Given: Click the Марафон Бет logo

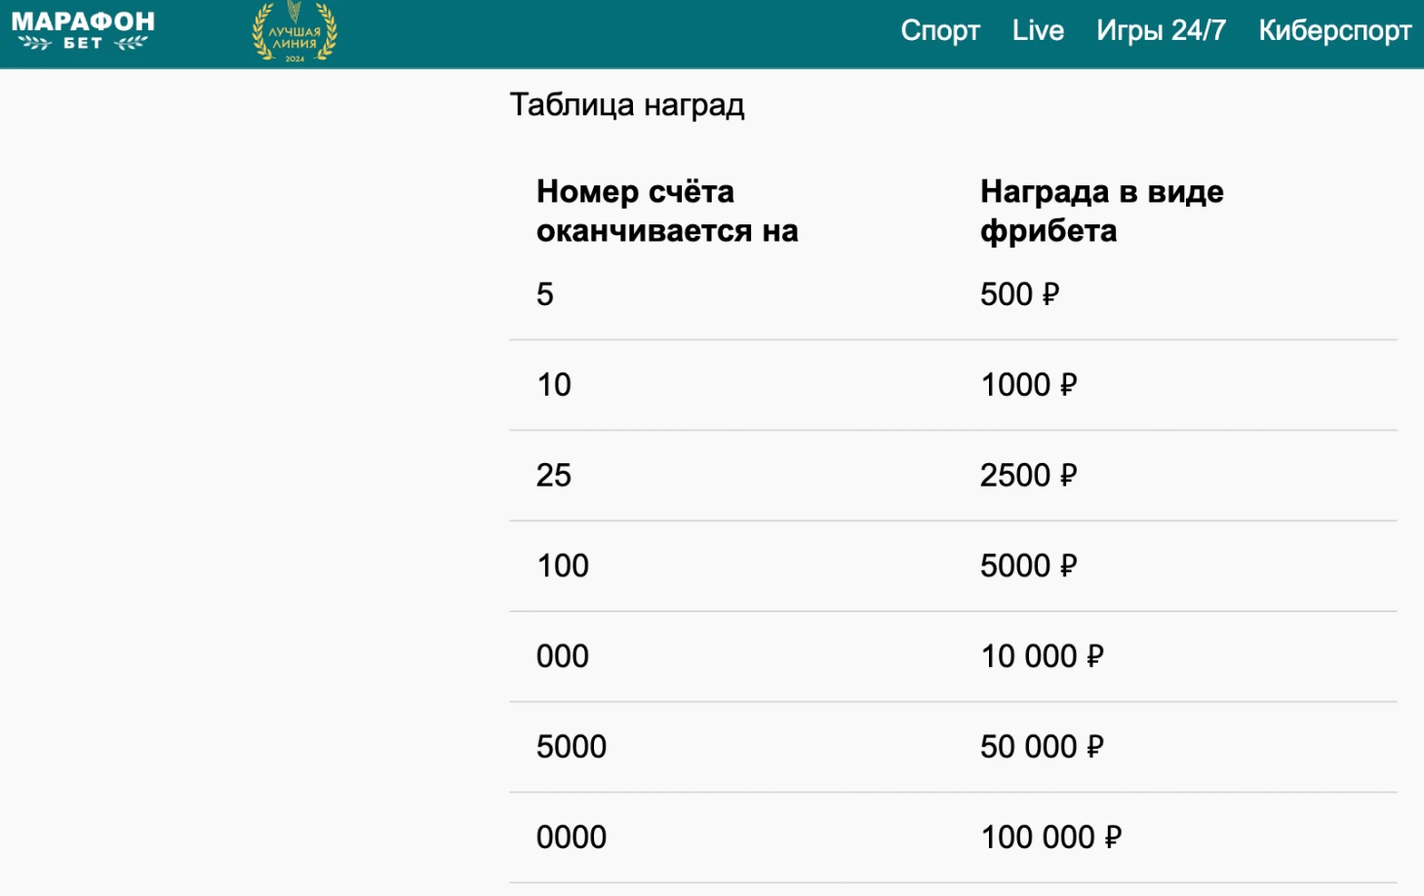Looking at the screenshot, I should [83, 31].
